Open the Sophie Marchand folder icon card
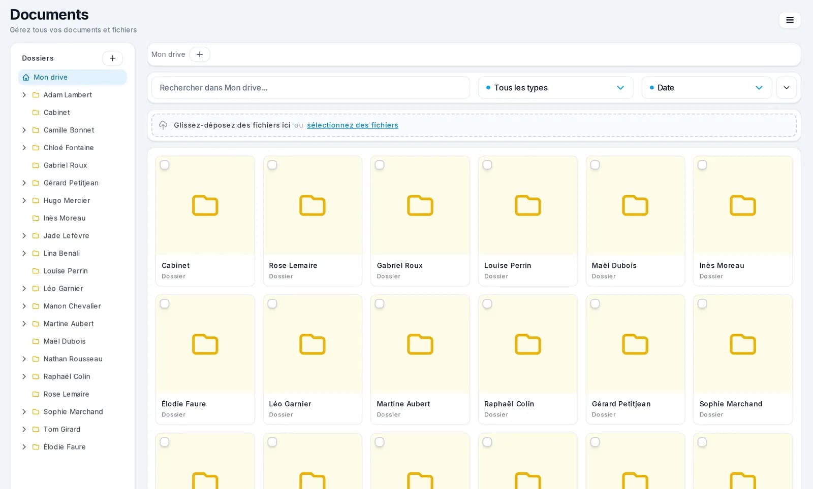Viewport: 813px width, 489px height. [743, 344]
